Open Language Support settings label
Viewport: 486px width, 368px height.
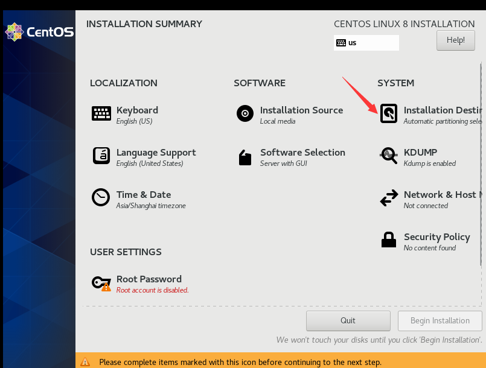156,153
